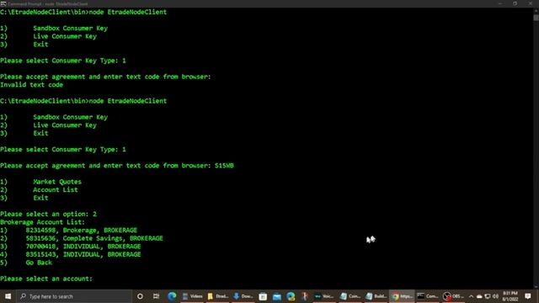
Task: Click the Cortana circle icon in taskbar
Action: point(140,296)
